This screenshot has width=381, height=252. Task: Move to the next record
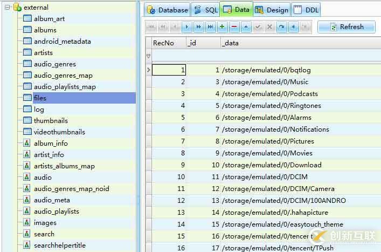click(x=187, y=27)
